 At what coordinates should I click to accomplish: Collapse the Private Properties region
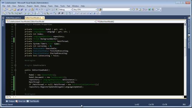click(15, 25)
